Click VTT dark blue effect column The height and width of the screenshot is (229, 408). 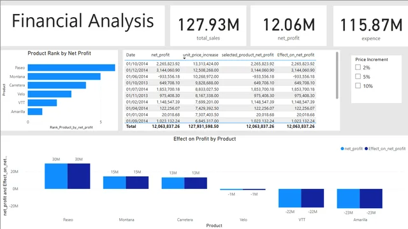[312, 198]
